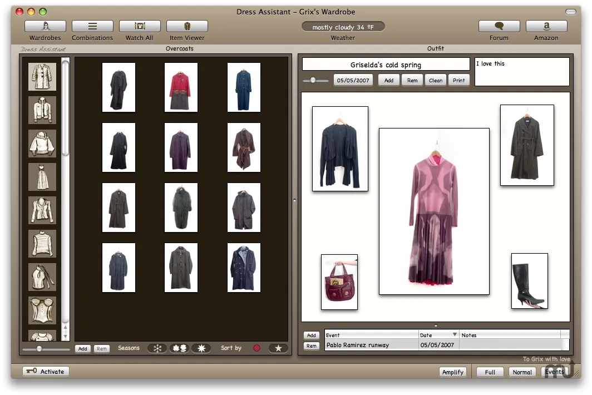Enable sorting by color

click(256, 348)
